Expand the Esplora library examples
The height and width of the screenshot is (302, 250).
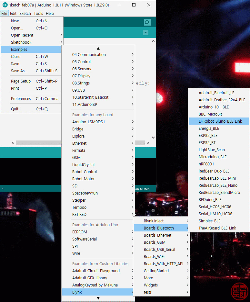click(98, 136)
